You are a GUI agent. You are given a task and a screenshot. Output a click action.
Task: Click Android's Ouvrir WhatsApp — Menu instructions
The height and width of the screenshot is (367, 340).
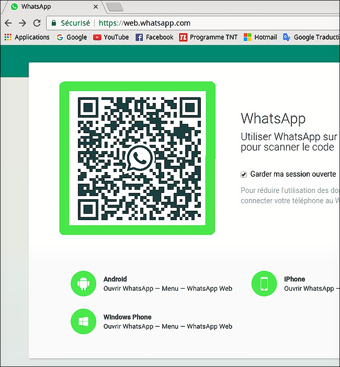pyautogui.click(x=168, y=289)
